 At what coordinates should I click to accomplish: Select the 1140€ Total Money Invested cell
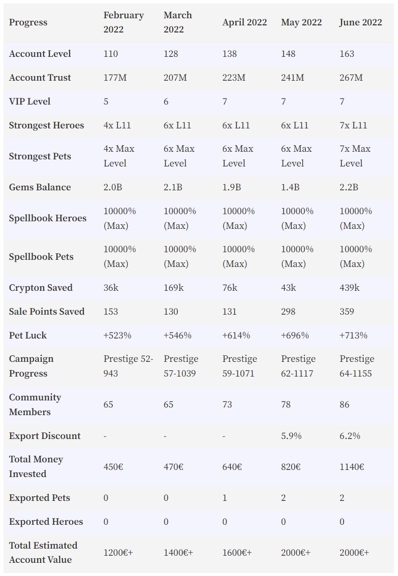pyautogui.click(x=352, y=467)
